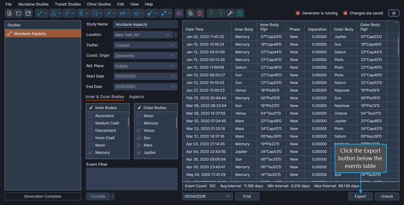Expand the arrow next to the Location field
The width and height of the screenshot is (404, 205).
176,35
